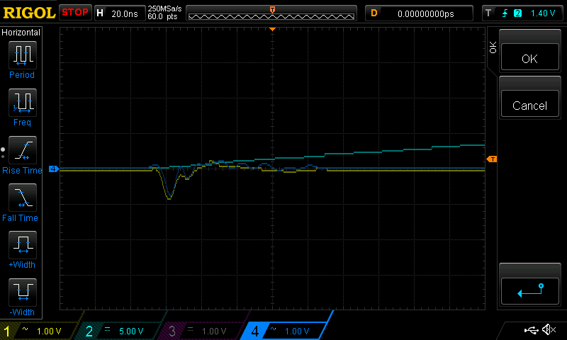Click the page indicator dots beside Rise Time
The height and width of the screenshot is (340, 567).
click(3, 153)
